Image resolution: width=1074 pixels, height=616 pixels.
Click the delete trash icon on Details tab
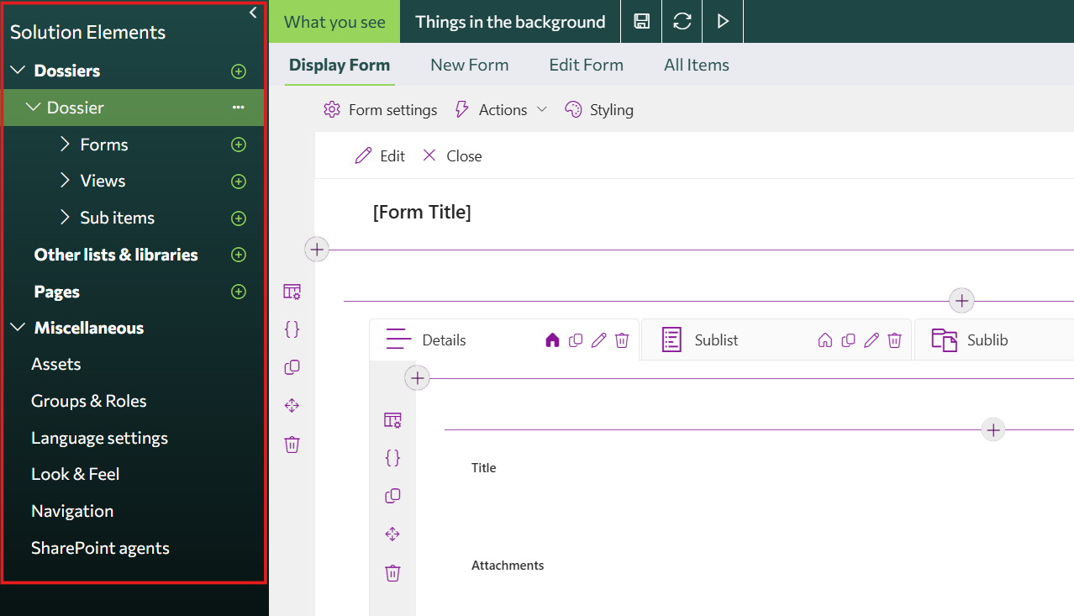622,340
